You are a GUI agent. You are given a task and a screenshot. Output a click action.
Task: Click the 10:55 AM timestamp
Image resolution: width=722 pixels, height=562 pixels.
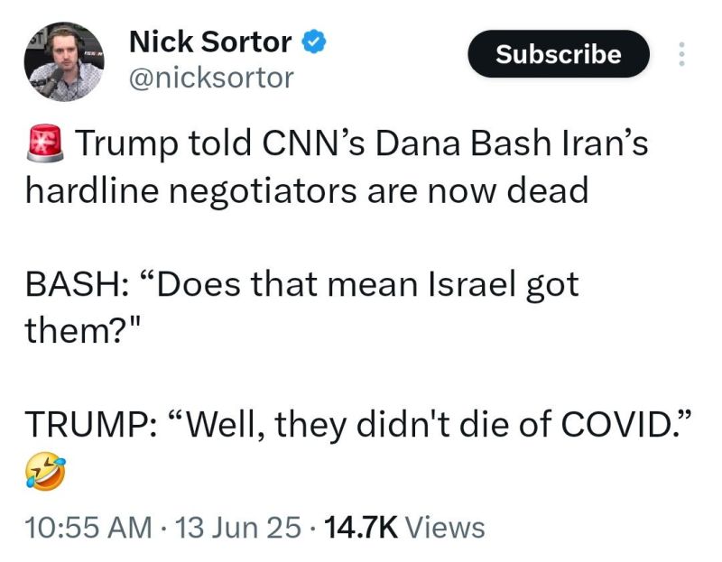point(87,527)
